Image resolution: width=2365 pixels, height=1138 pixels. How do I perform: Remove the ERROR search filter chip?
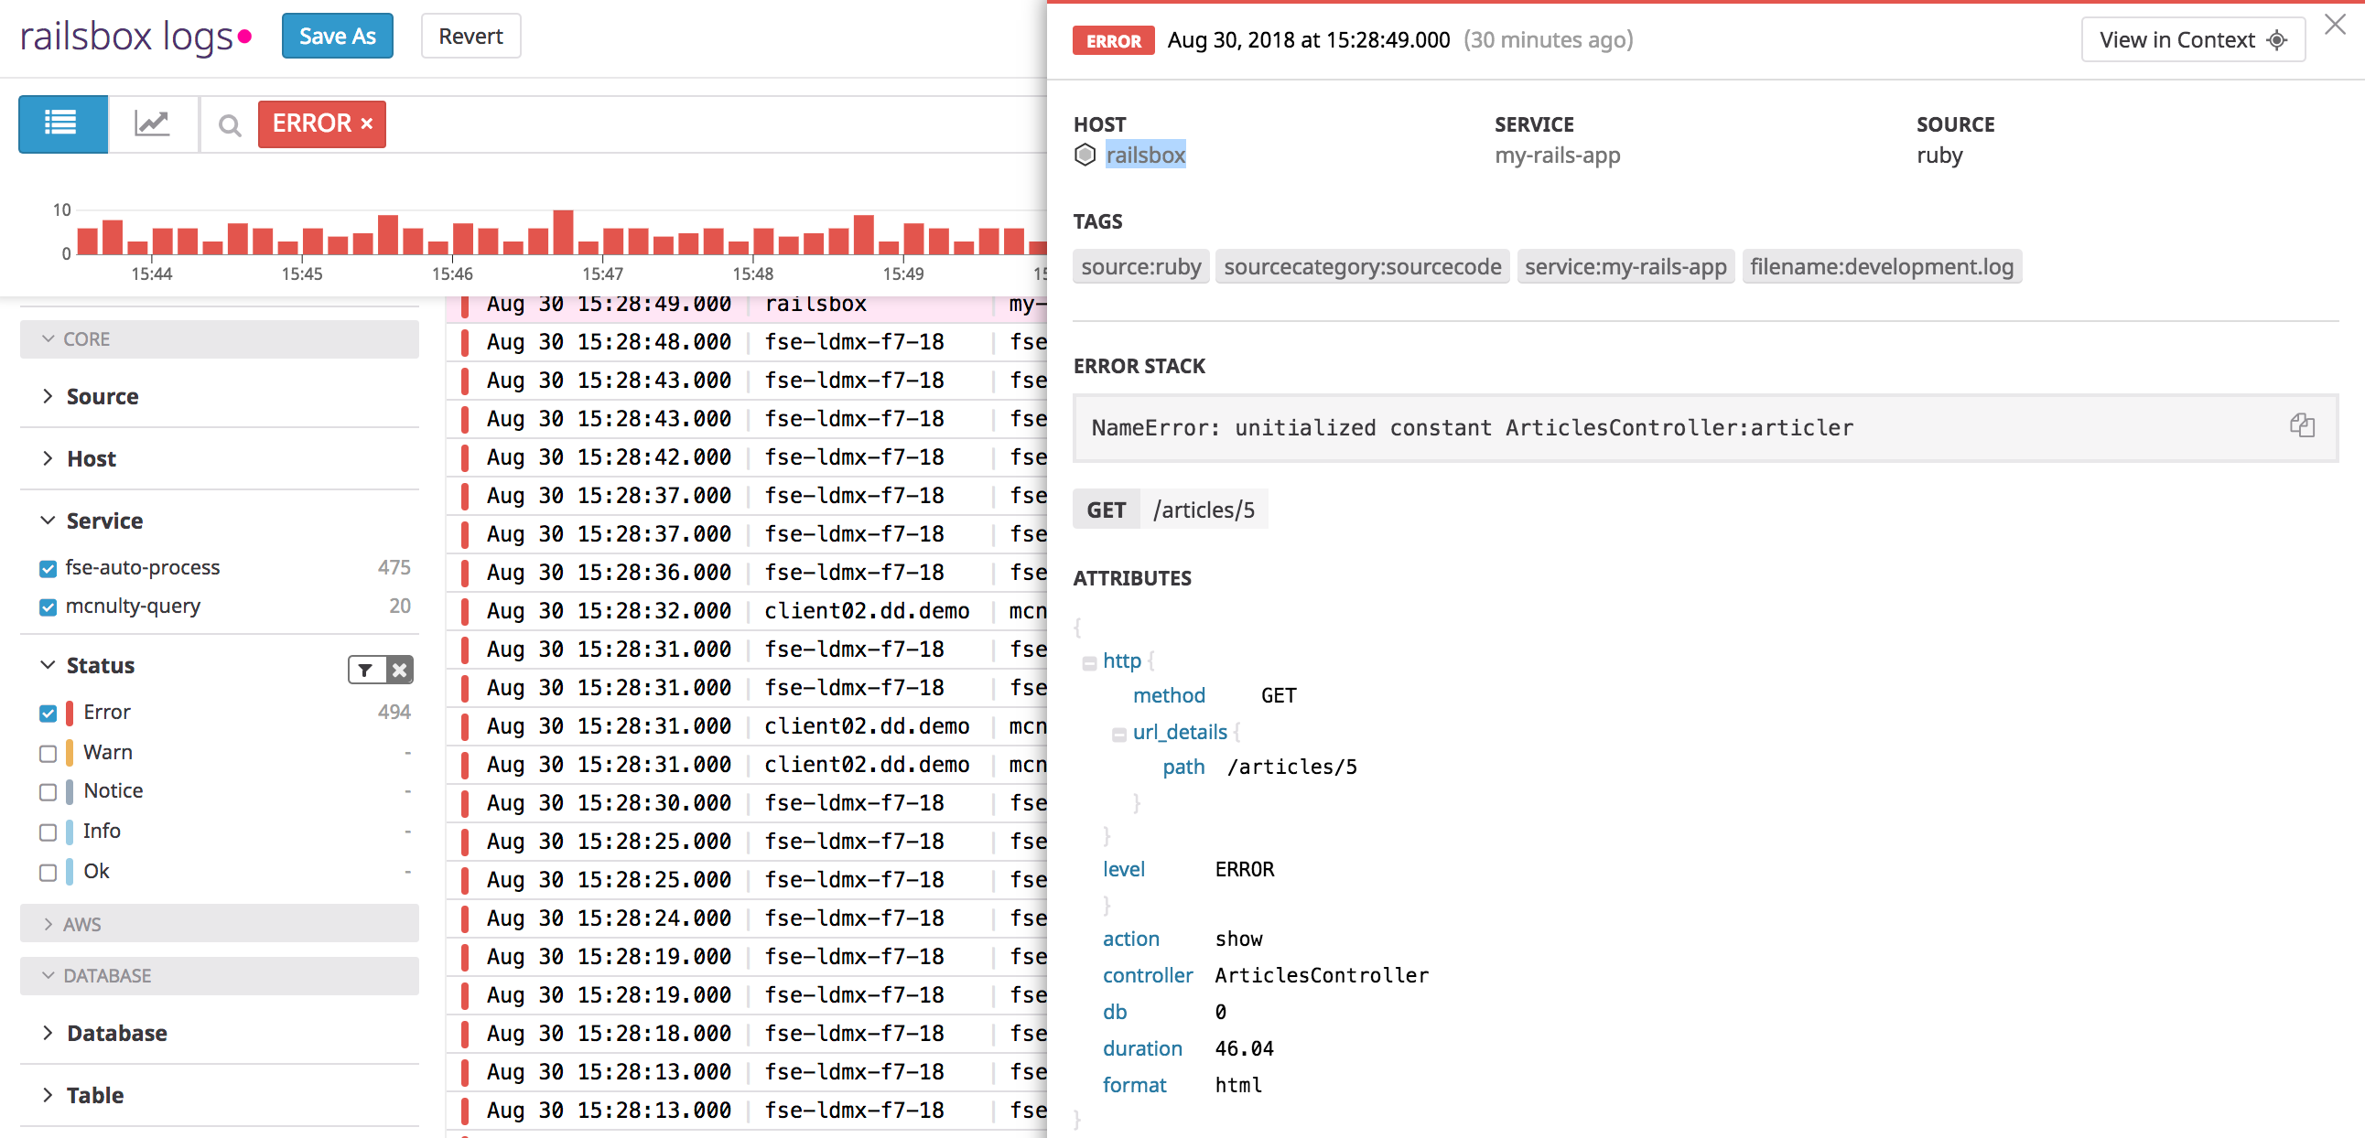[365, 123]
